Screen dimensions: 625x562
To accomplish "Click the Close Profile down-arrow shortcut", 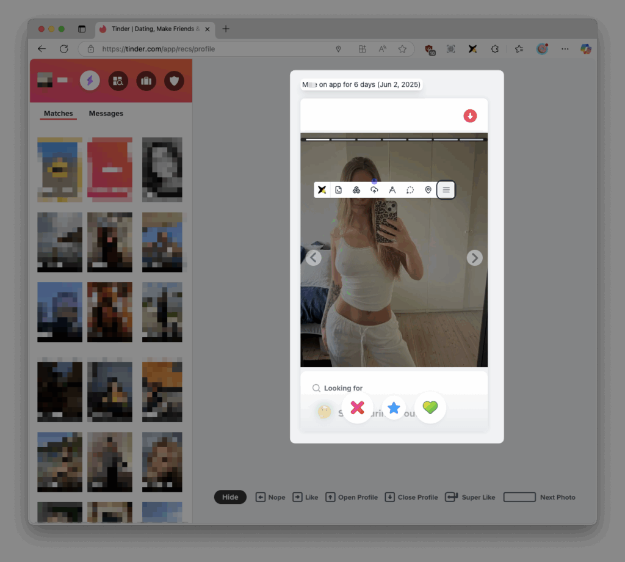I will (x=390, y=497).
